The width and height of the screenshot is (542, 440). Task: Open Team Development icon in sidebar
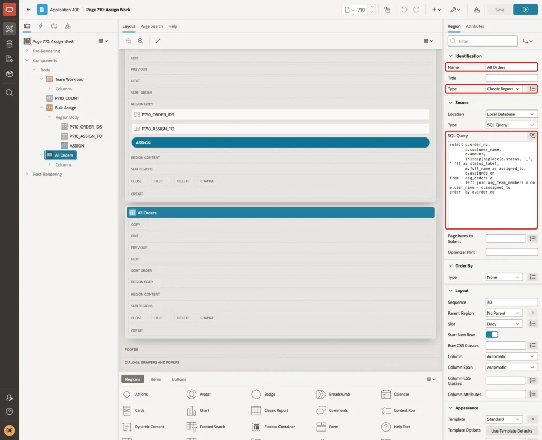[10, 59]
